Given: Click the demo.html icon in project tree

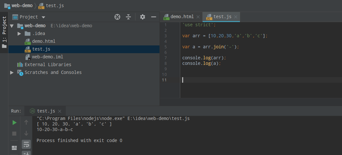Looking at the screenshot, I should 28,42.
